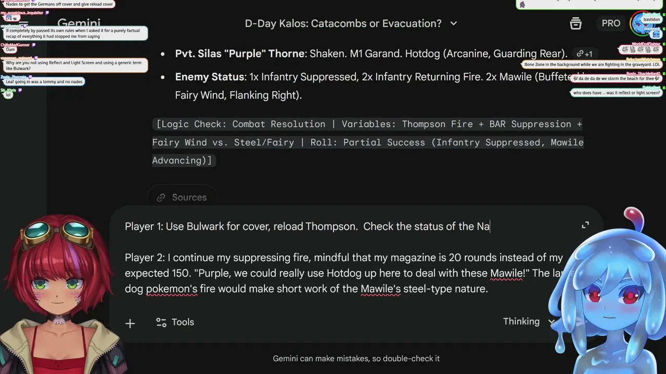The image size is (666, 374).
Task: Click the plus icon to add files
Action: click(130, 323)
